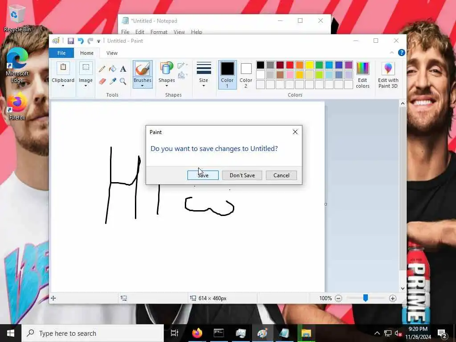Collapse the ribbon with the chevron

[x=392, y=53]
